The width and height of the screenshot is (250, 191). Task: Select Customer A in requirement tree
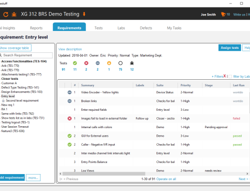9,83
